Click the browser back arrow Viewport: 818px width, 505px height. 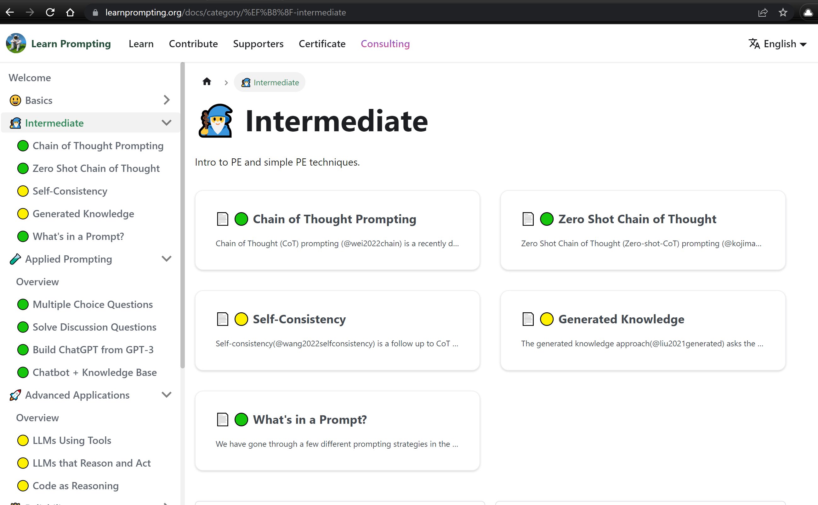[x=10, y=13]
